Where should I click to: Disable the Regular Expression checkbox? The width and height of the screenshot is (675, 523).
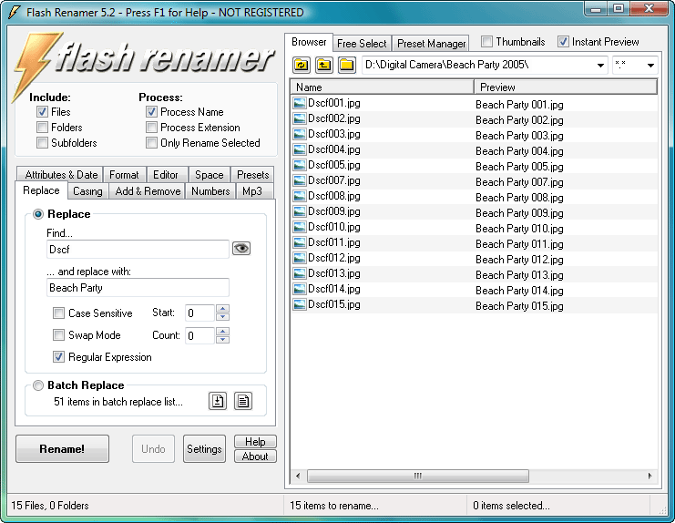58,357
